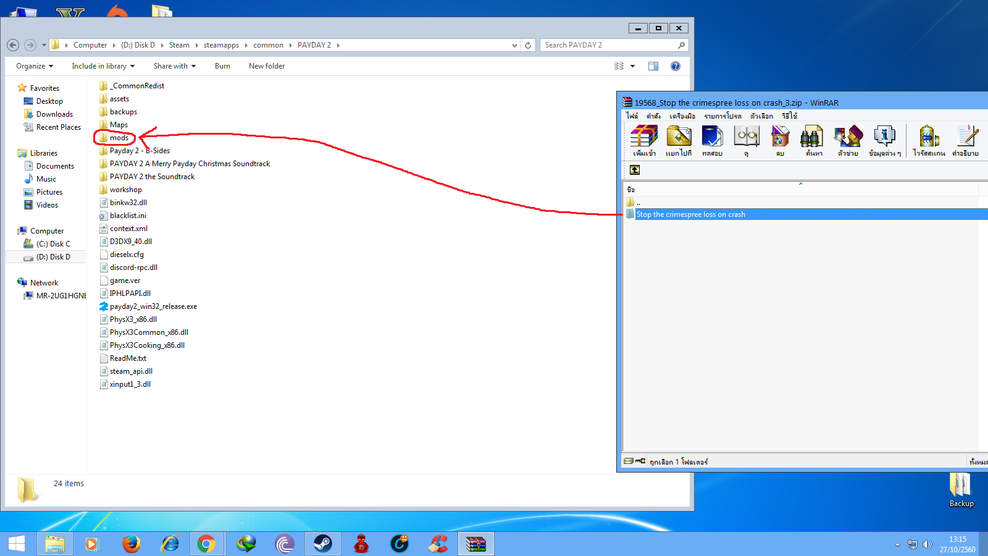Select 'Stop the crimespree loss on crash' in WinRAR
The image size is (988, 556).
coord(691,214)
